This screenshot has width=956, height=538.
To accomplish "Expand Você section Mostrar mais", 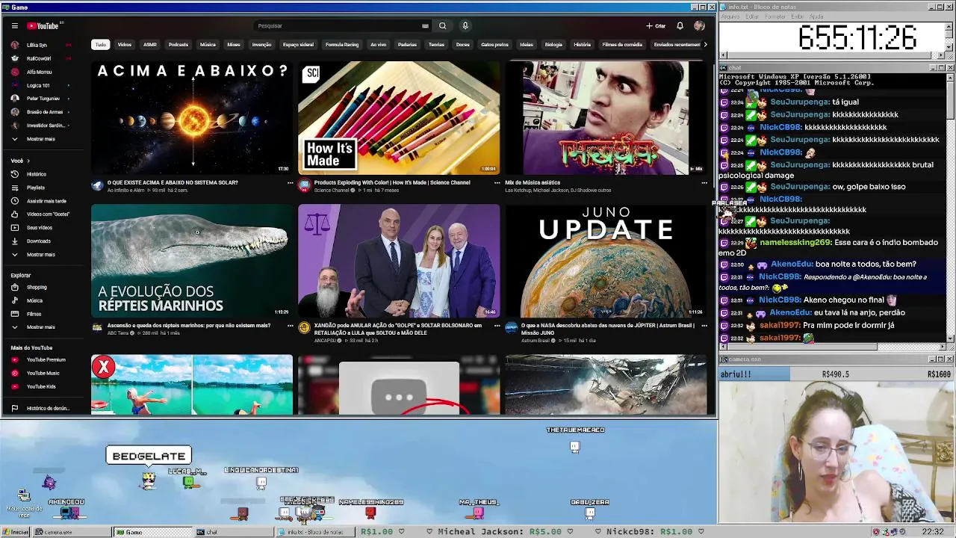I will pos(40,255).
